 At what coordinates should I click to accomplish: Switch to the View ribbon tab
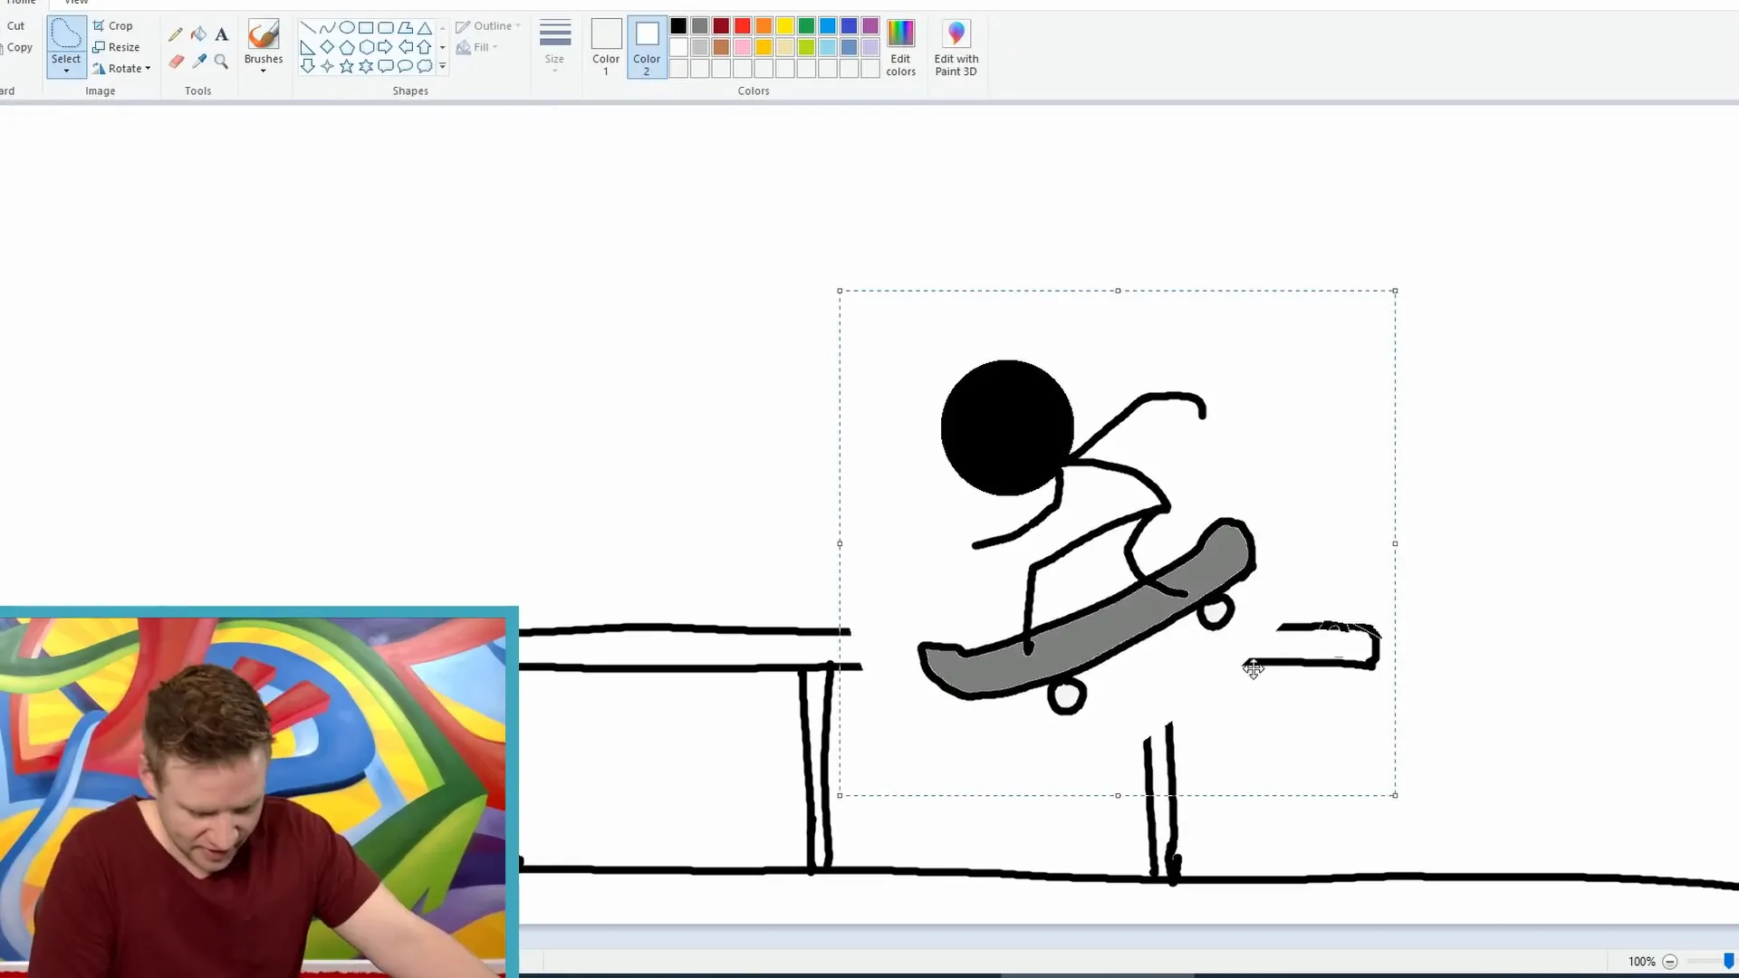coord(77,3)
